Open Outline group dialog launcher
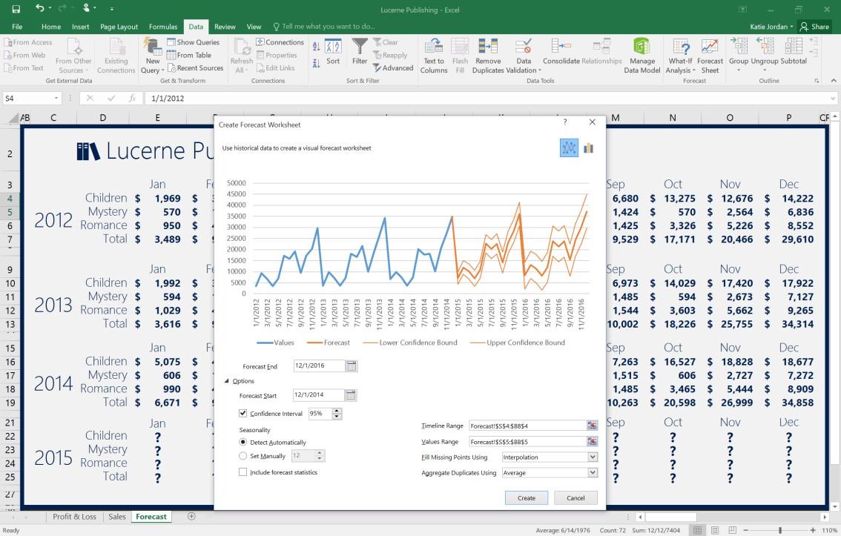Viewport: 841px width, 536px height. click(x=817, y=81)
